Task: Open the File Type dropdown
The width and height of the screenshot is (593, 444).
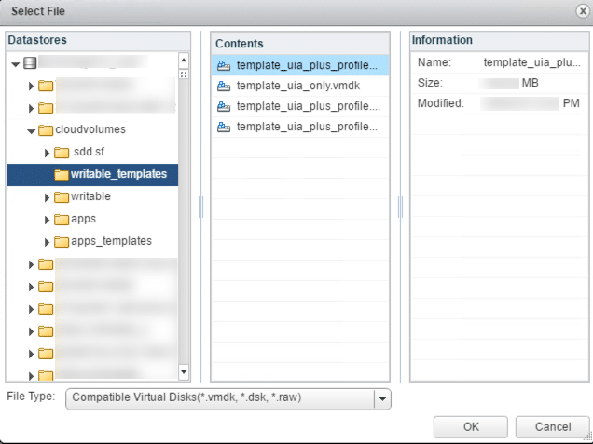Action: tap(381, 399)
